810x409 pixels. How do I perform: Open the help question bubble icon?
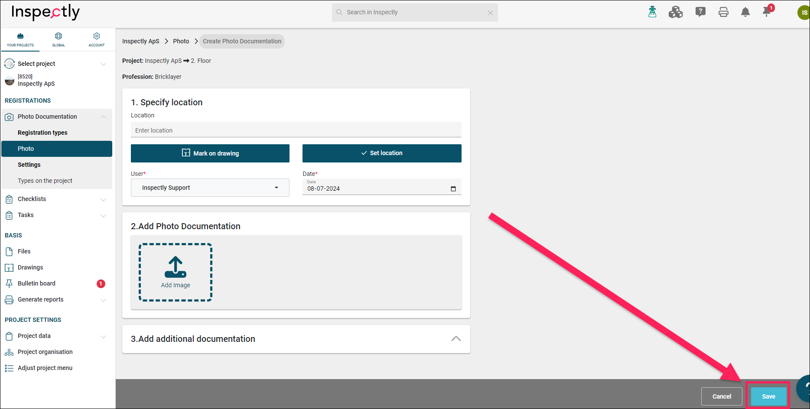pyautogui.click(x=700, y=12)
